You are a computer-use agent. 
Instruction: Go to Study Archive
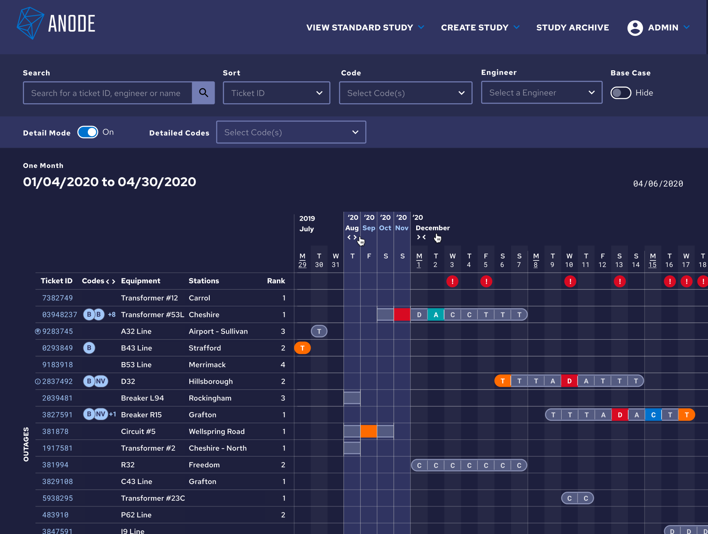click(x=573, y=28)
